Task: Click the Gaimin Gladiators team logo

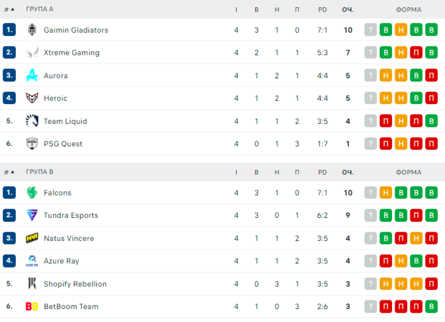Action: (32, 30)
